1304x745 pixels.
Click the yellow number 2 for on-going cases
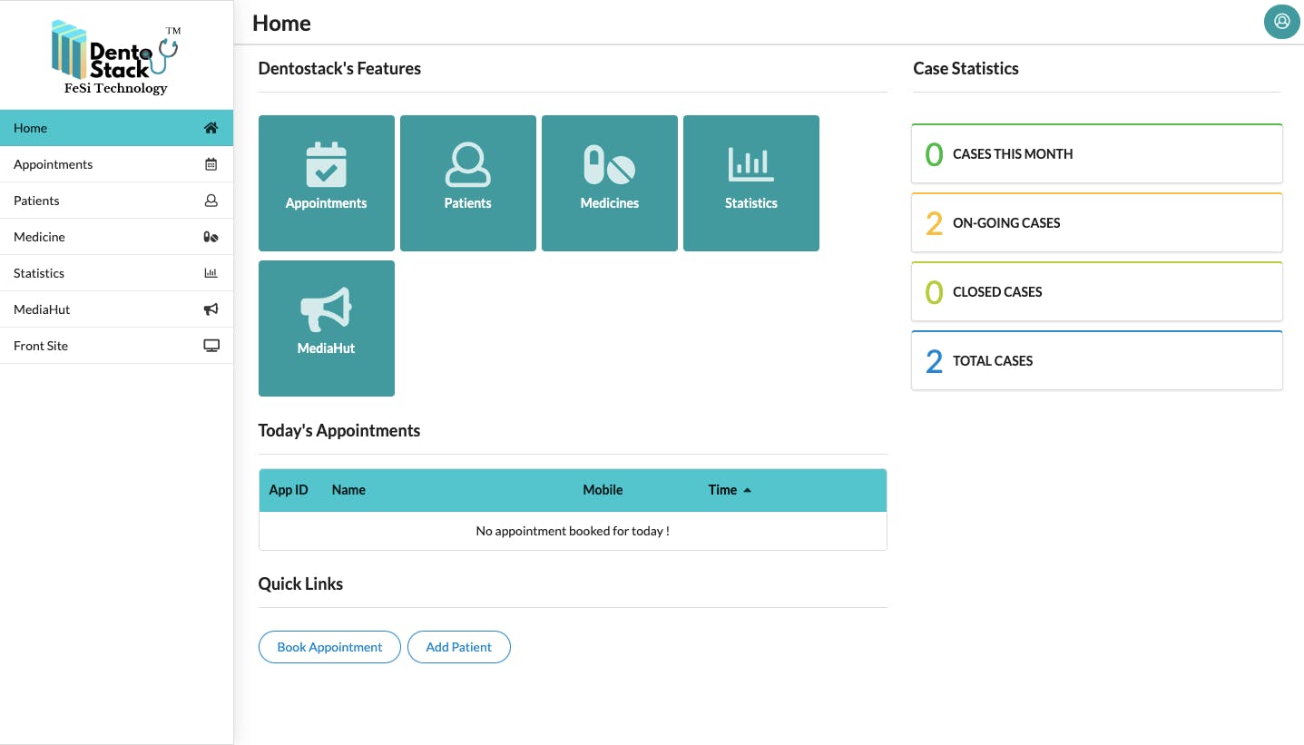934,223
